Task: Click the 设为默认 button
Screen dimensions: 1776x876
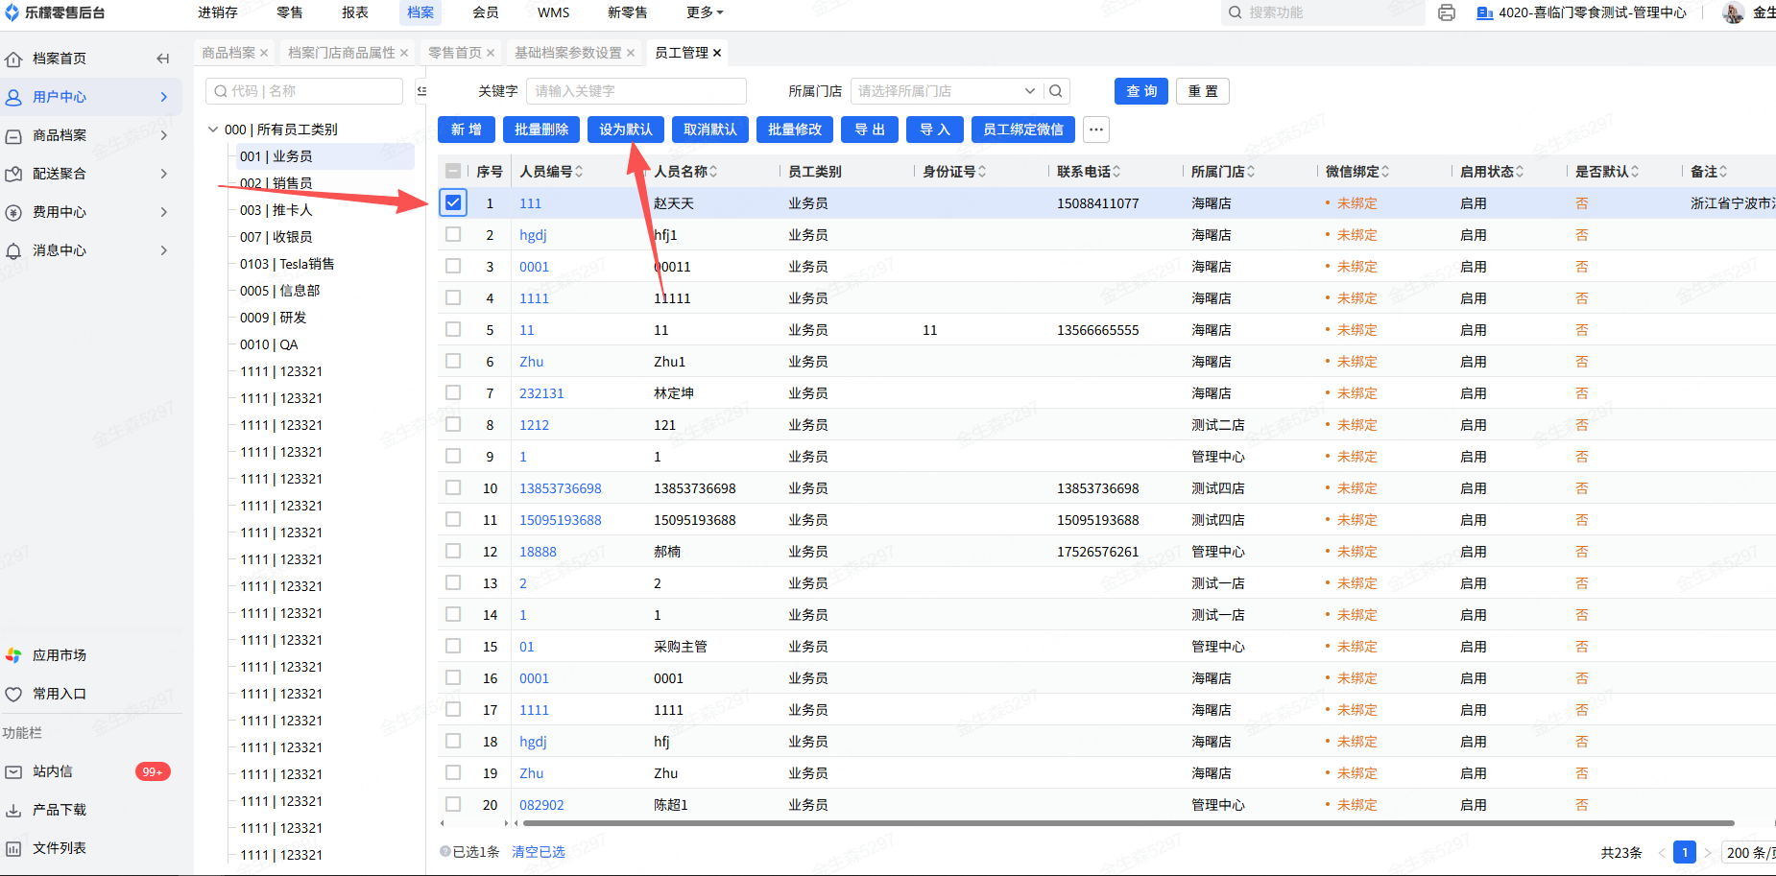Action: point(626,130)
